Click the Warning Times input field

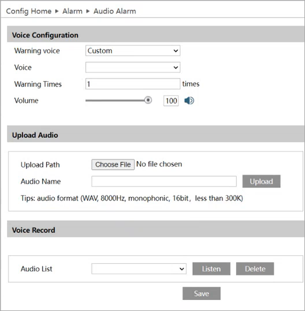(x=133, y=84)
